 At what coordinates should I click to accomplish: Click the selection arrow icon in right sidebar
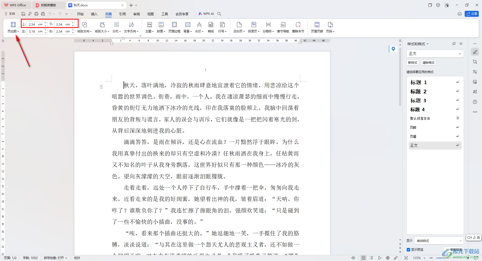(x=475, y=62)
